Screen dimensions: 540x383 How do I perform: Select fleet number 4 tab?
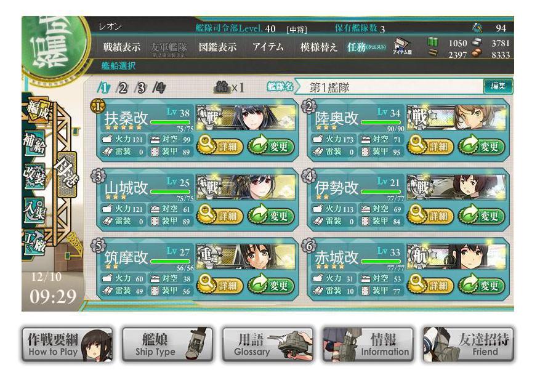pyautogui.click(x=159, y=87)
